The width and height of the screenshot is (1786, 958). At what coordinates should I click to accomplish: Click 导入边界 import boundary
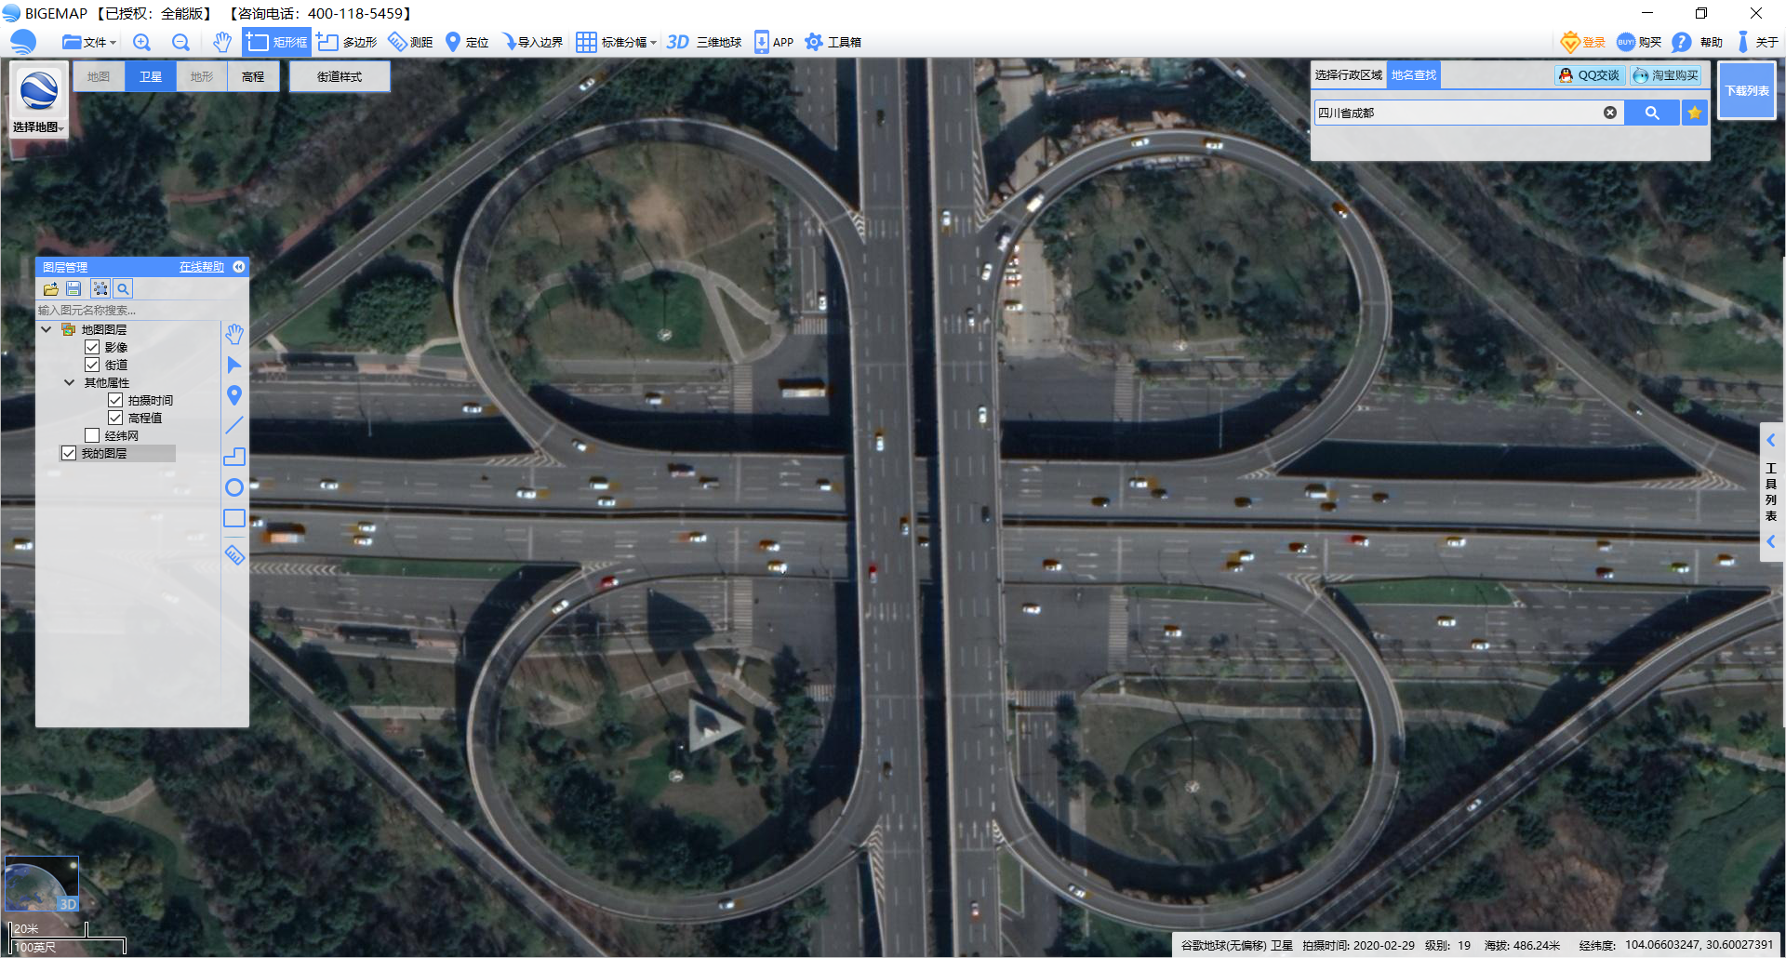[x=532, y=42]
